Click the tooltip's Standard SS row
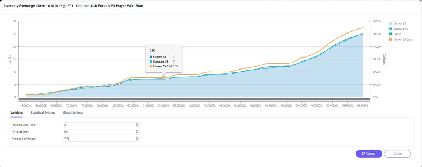Viewport: 422px width, 167px height. pyautogui.click(x=162, y=61)
